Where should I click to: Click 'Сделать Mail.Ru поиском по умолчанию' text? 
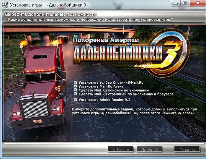114,90
